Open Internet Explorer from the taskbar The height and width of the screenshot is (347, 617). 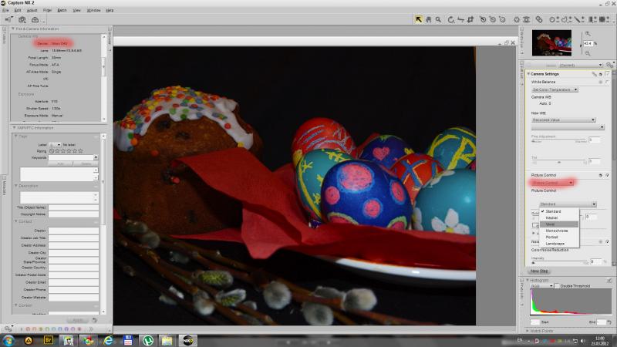click(108, 340)
